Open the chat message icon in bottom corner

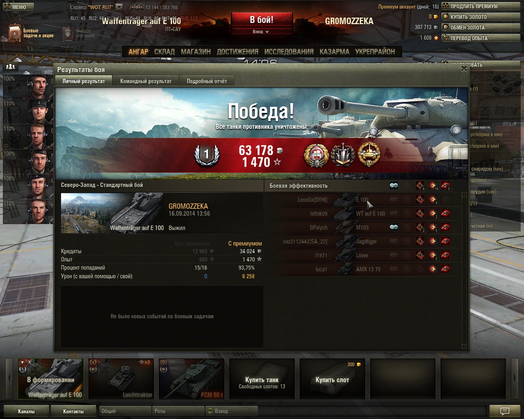click(505, 411)
